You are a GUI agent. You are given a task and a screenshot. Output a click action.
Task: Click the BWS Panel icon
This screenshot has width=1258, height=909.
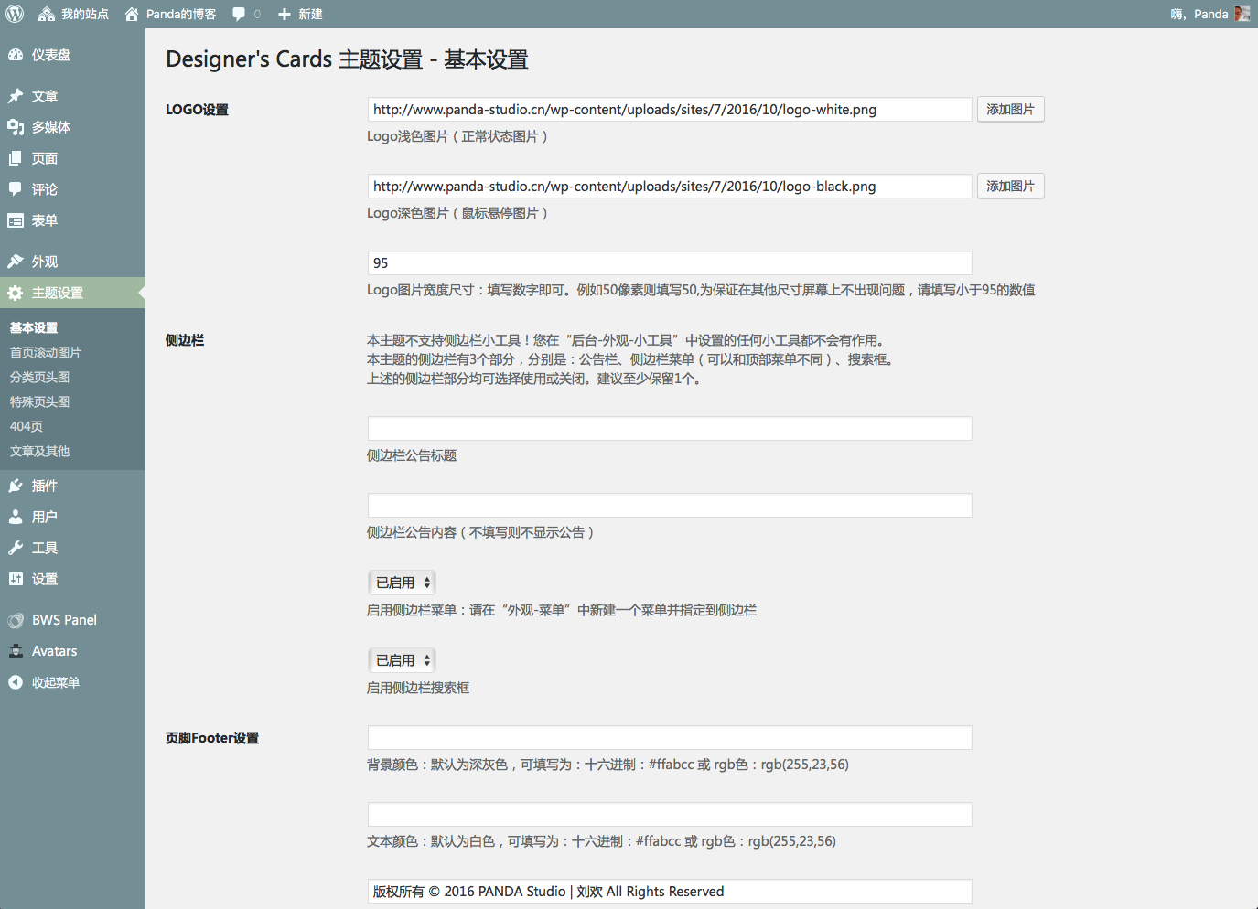pyautogui.click(x=16, y=620)
